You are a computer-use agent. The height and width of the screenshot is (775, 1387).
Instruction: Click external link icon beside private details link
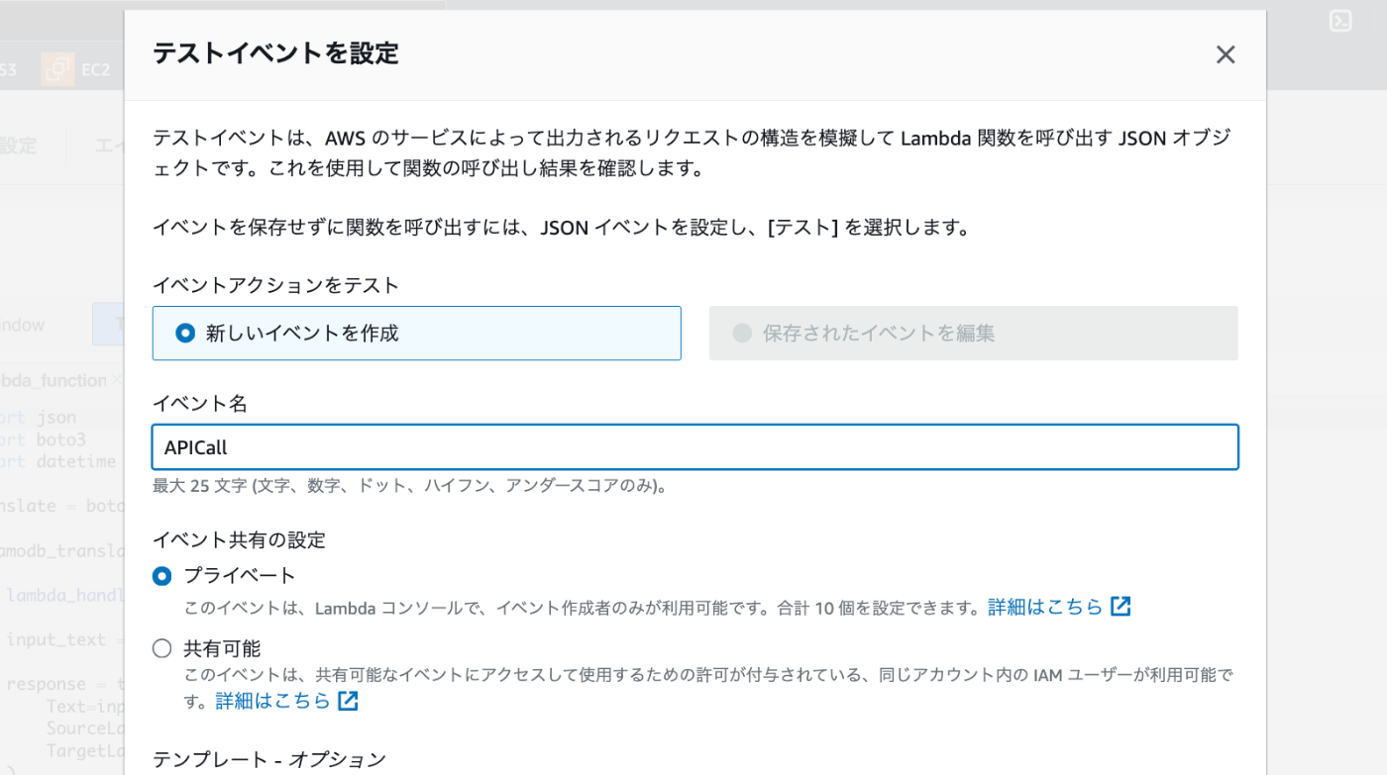(x=1120, y=607)
